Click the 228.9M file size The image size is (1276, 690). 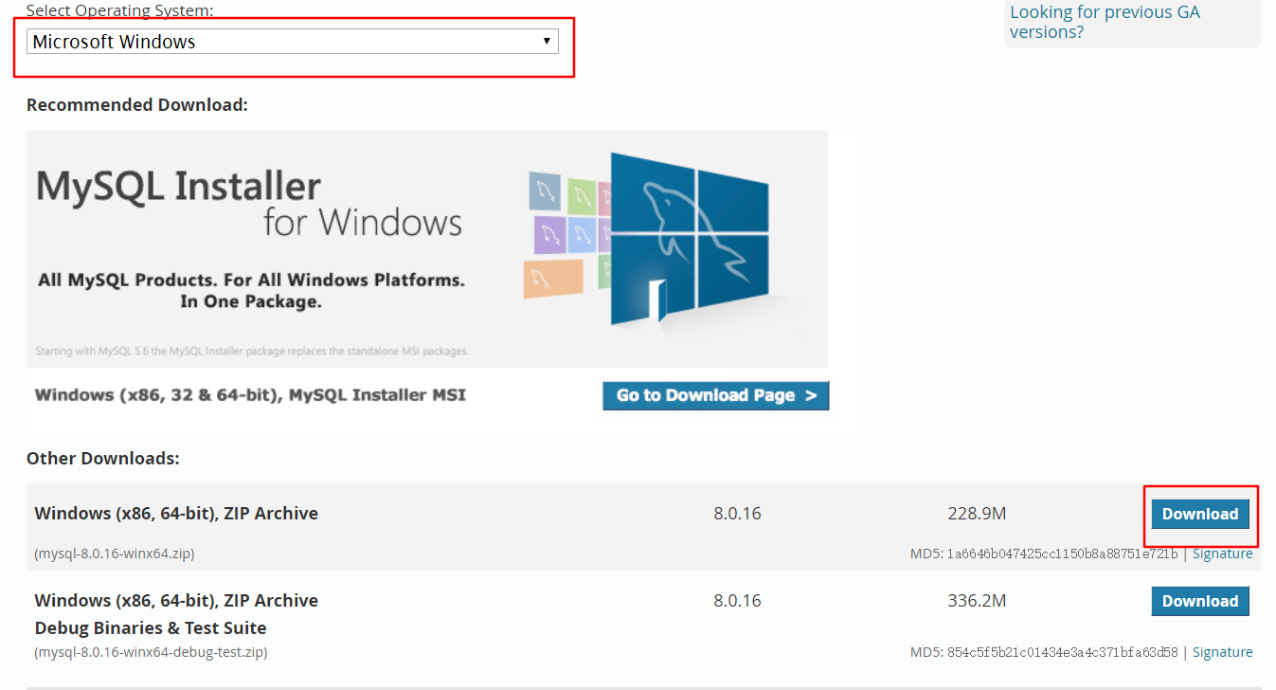(977, 514)
